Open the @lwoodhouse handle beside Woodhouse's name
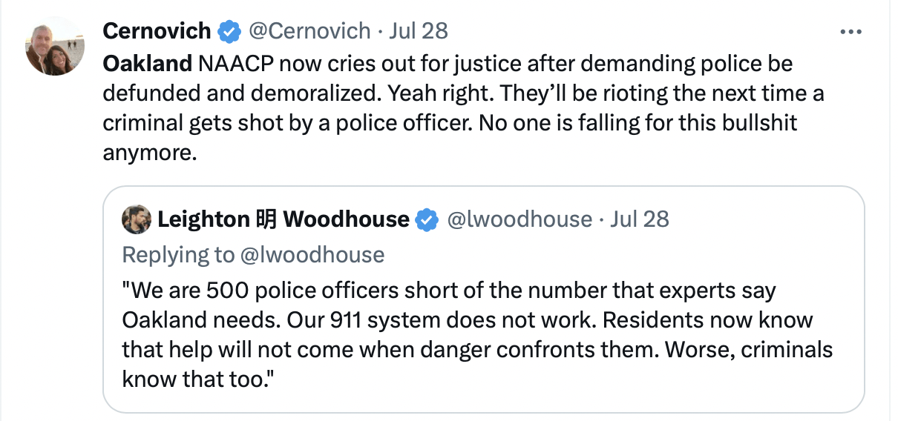The height and width of the screenshot is (421, 898). coord(520,219)
